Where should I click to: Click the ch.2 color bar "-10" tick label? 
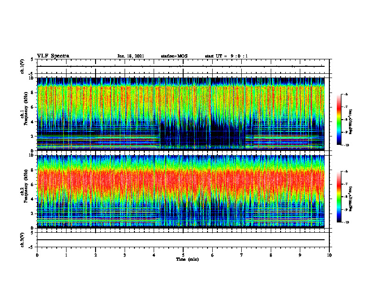346,222
